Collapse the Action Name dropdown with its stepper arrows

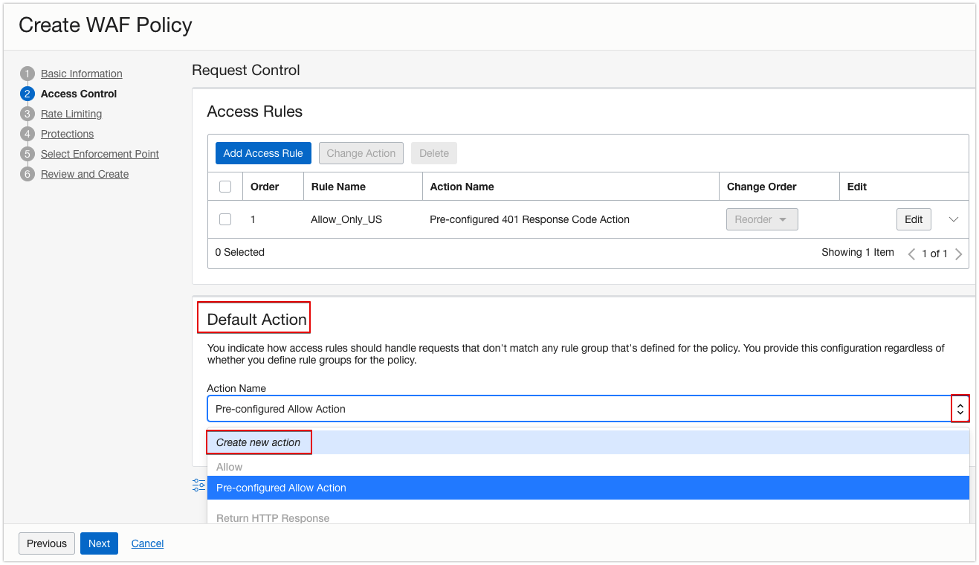pyautogui.click(x=960, y=408)
